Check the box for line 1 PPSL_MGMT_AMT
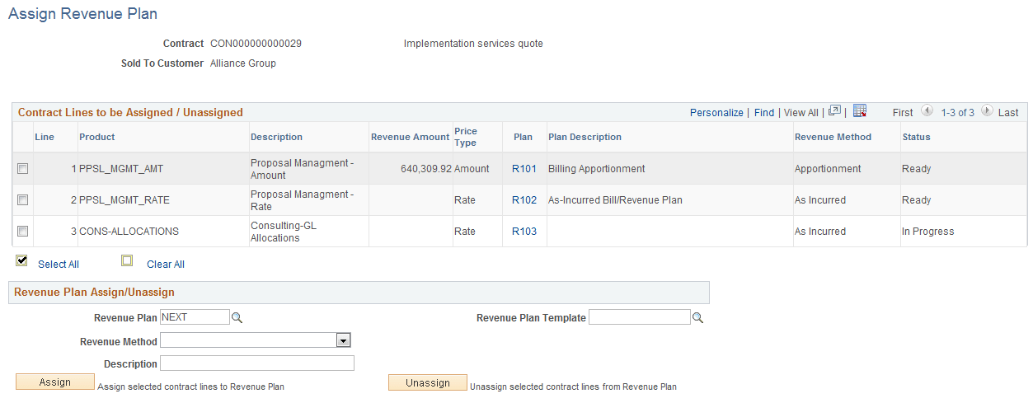This screenshot has width=1033, height=403. 23,168
